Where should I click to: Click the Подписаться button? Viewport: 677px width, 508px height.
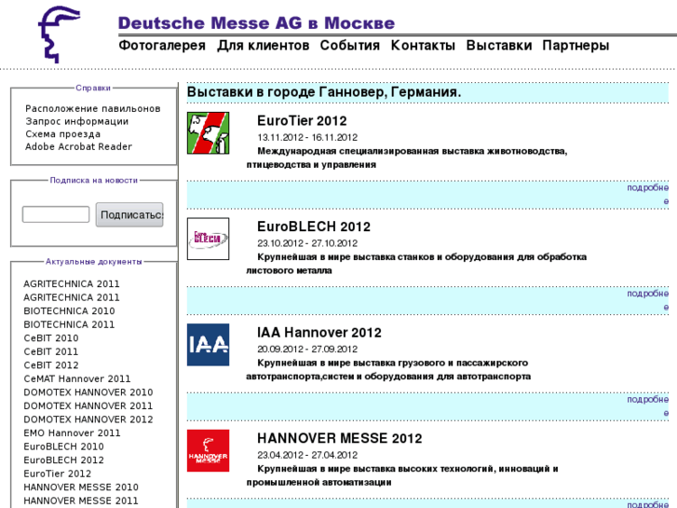point(129,214)
